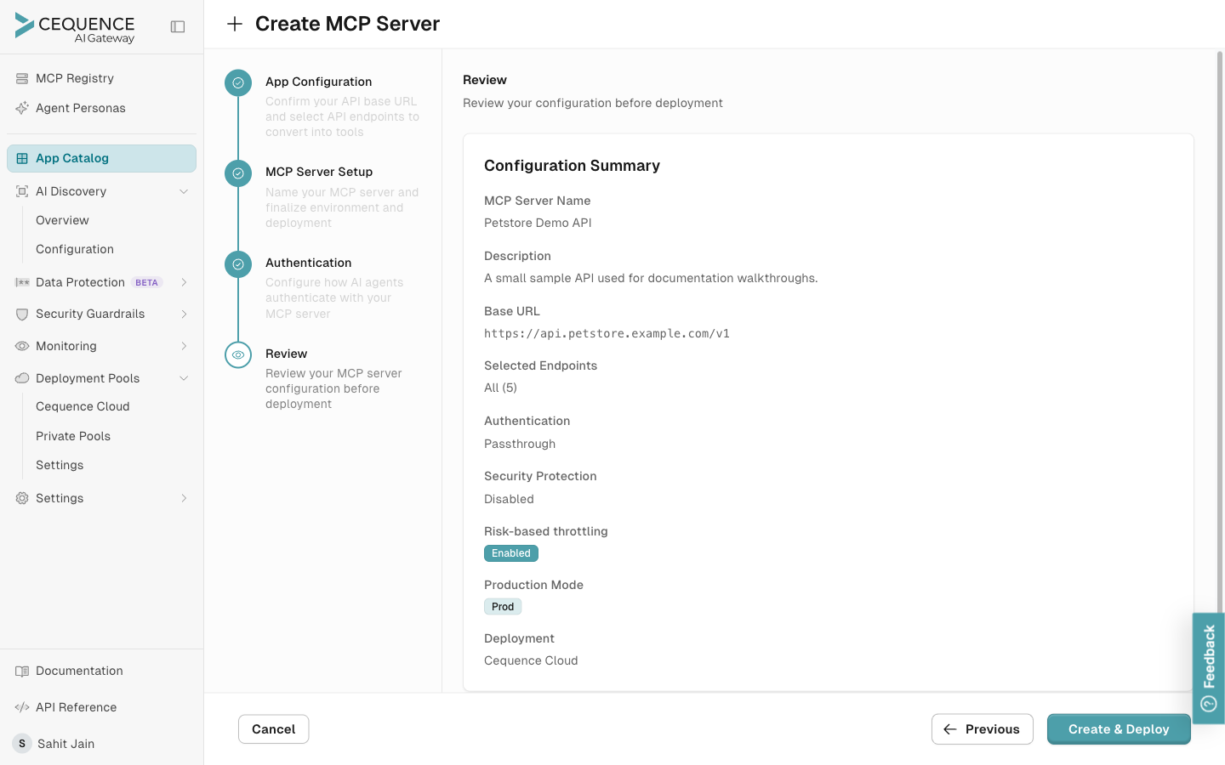The height and width of the screenshot is (765, 1225).
Task: Click the Prod production mode badge
Action: [503, 607]
